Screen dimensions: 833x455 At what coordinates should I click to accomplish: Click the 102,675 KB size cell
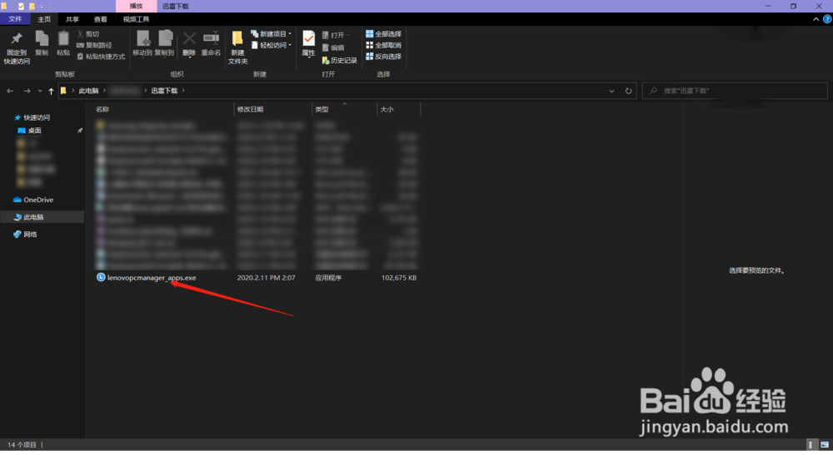tap(399, 278)
